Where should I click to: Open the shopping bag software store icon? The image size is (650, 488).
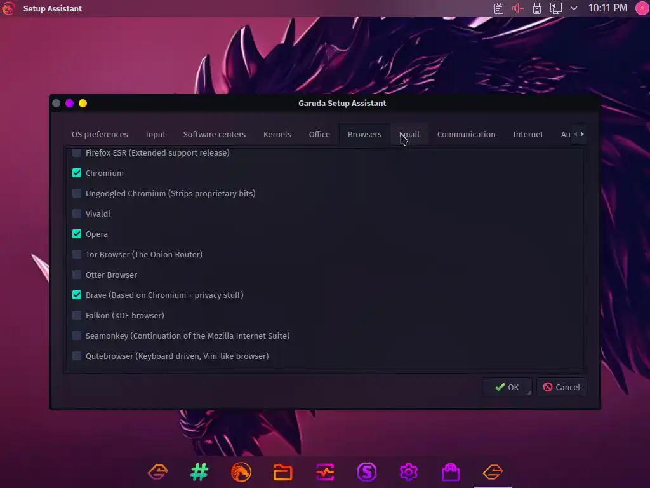coord(451,472)
